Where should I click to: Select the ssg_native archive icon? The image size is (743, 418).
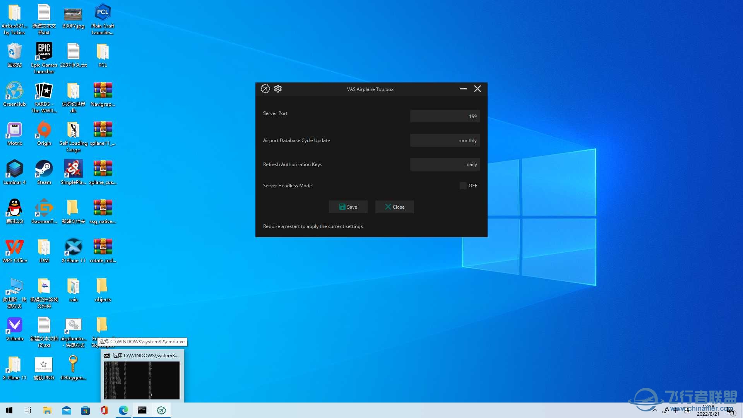click(x=103, y=212)
